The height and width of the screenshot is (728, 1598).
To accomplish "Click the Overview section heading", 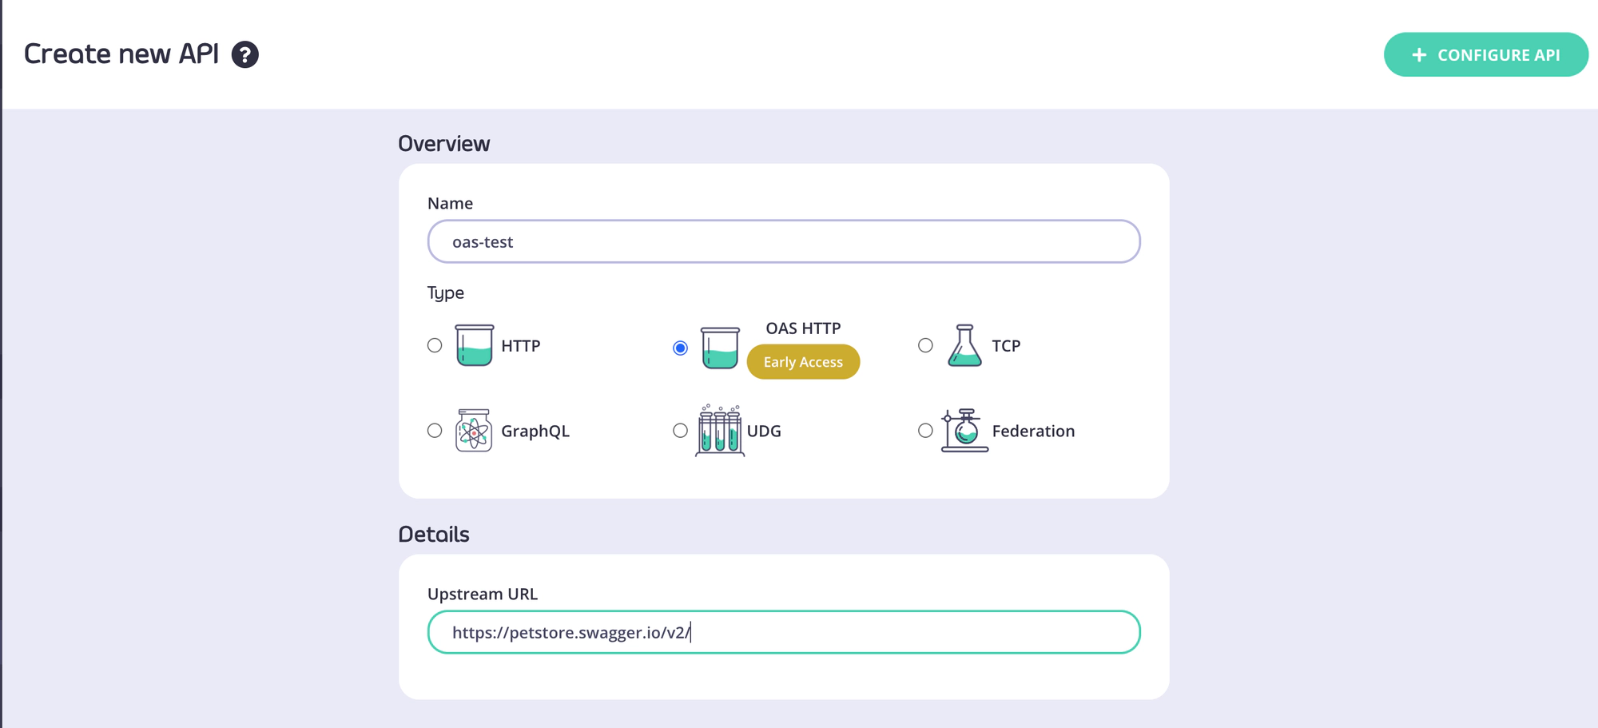I will [444, 143].
